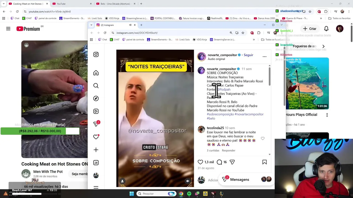Open new tab in Instagram window

click(x=141, y=25)
